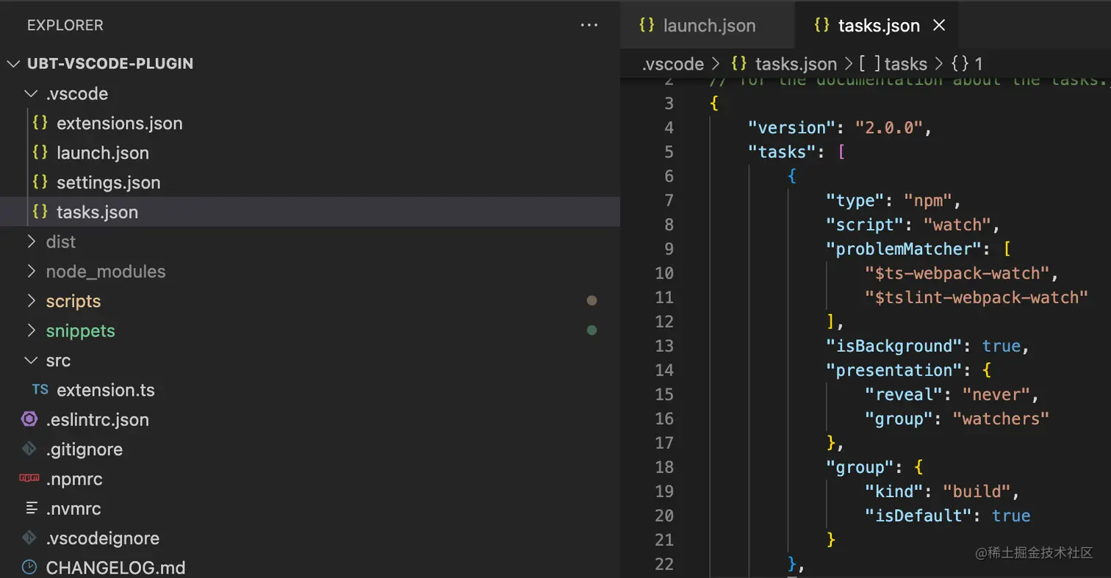Open Explorer more actions ellipsis menu
This screenshot has width=1111, height=578.
(589, 25)
